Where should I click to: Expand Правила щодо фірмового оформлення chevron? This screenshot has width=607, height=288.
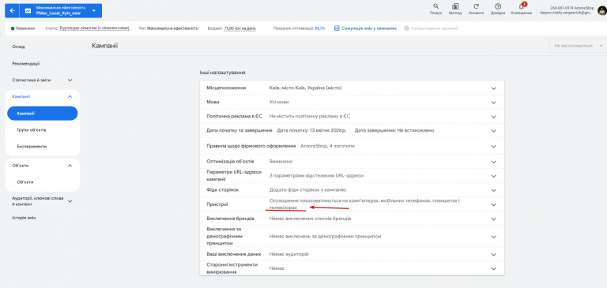[x=493, y=147]
